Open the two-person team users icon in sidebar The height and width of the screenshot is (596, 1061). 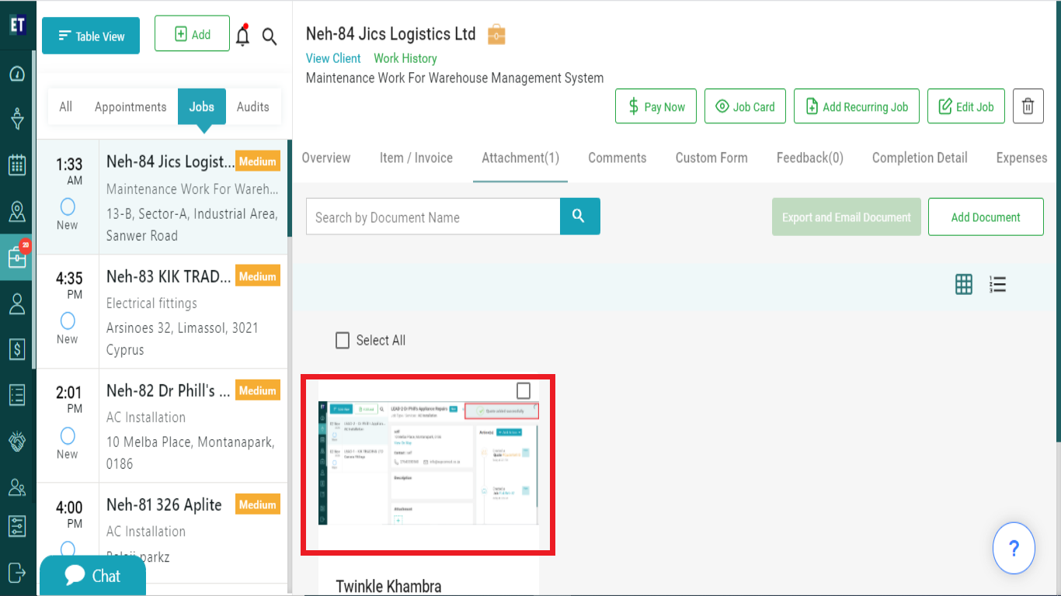pos(17,487)
